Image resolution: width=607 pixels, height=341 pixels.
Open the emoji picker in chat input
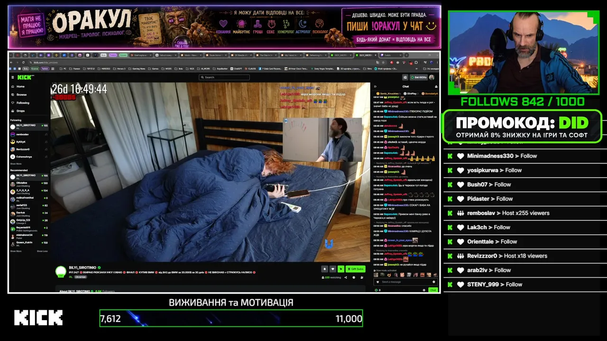[433, 282]
